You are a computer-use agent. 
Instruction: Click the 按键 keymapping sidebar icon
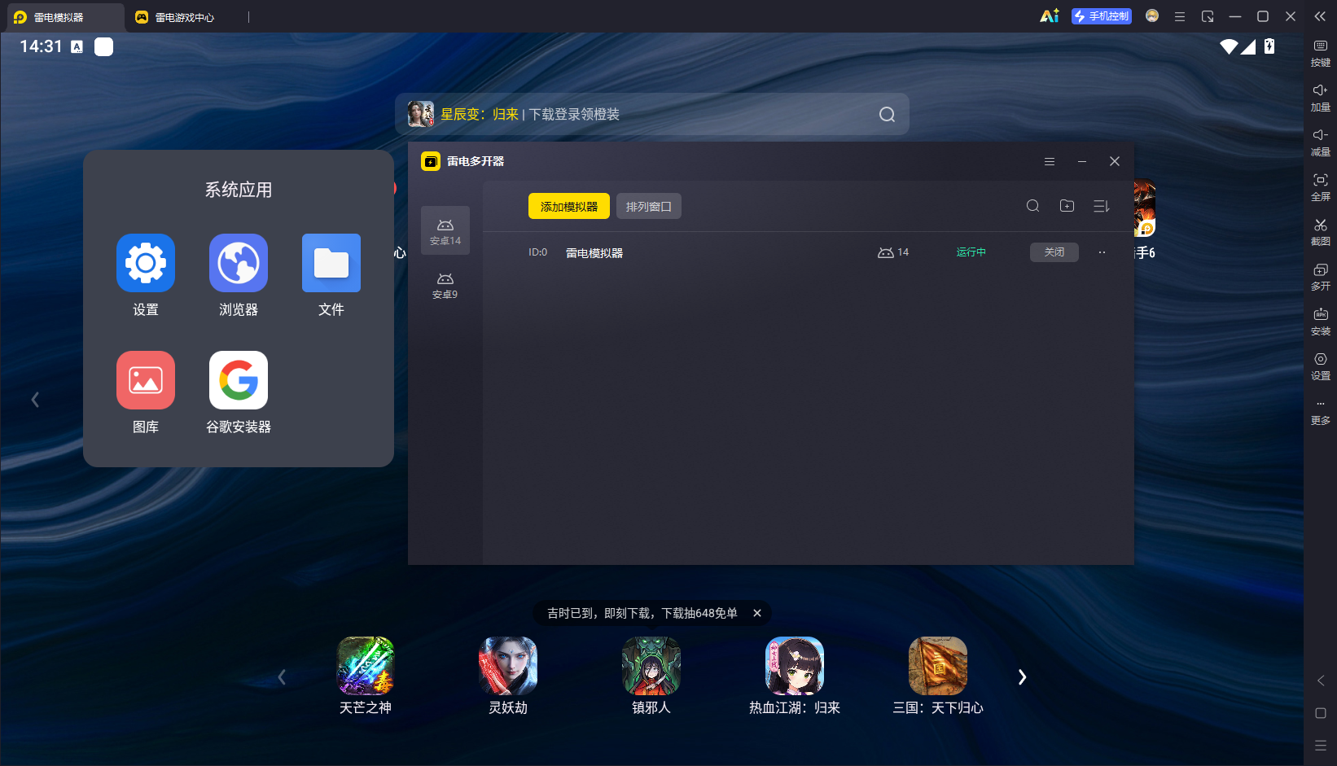tap(1321, 53)
